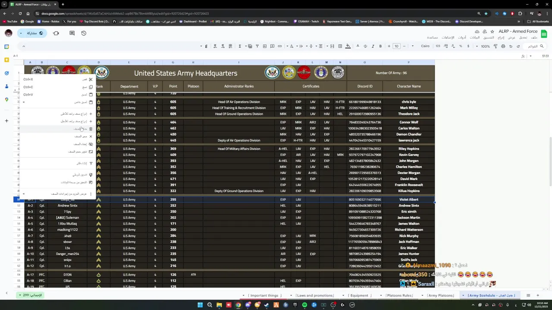Open Cairo font dropdown
This screenshot has width=552, height=310.
(422, 46)
